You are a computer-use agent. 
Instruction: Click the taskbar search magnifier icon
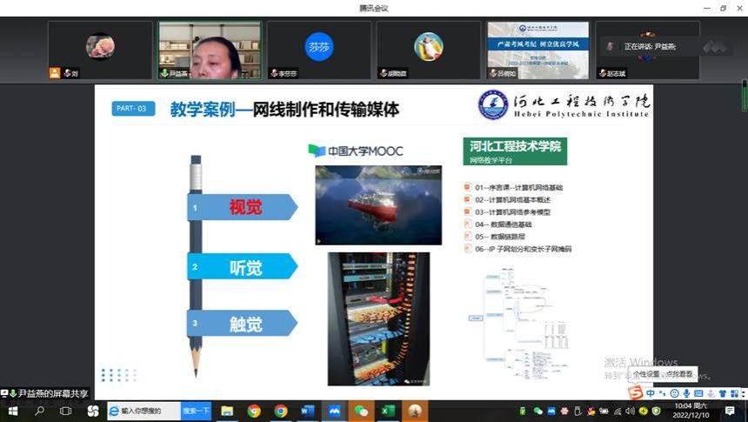point(39,411)
